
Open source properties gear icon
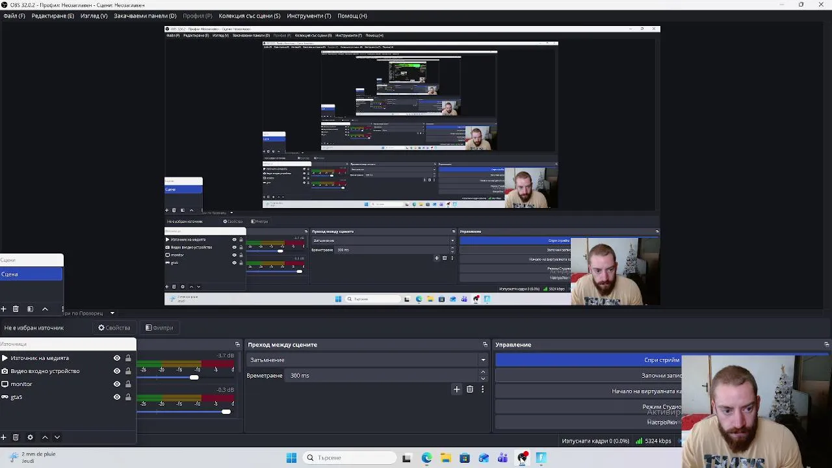tap(30, 437)
